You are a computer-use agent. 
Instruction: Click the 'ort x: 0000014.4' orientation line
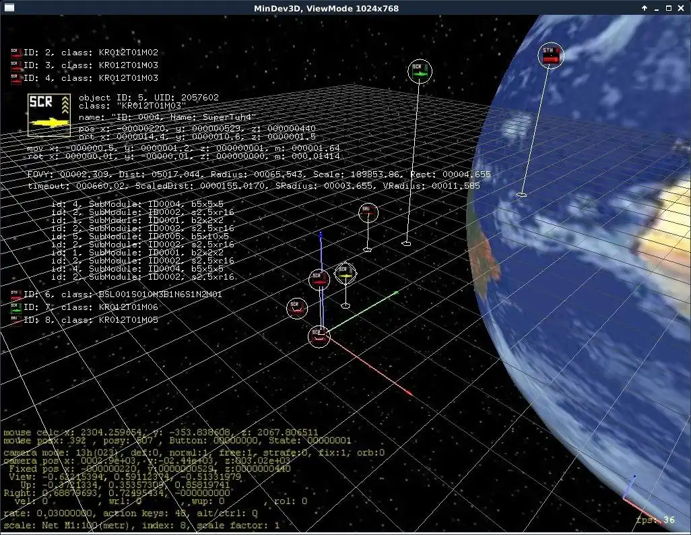(197, 137)
